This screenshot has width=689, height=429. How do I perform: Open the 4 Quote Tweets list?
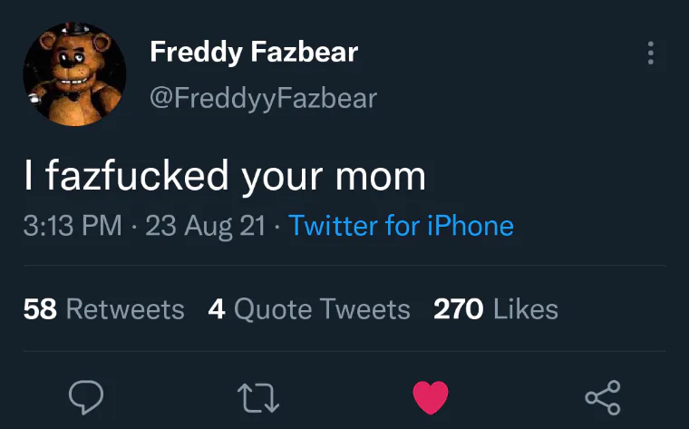[x=309, y=309]
